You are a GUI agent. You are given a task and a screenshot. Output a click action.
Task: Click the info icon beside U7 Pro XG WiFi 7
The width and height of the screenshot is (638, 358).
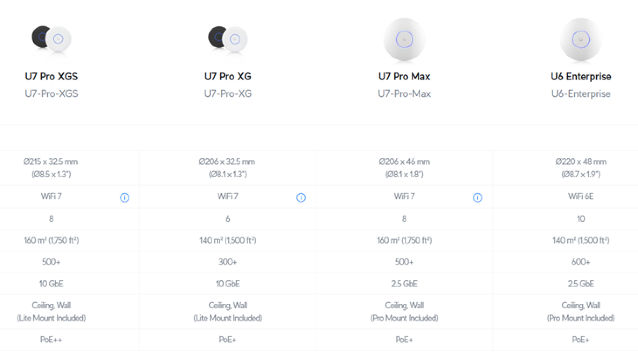(301, 198)
